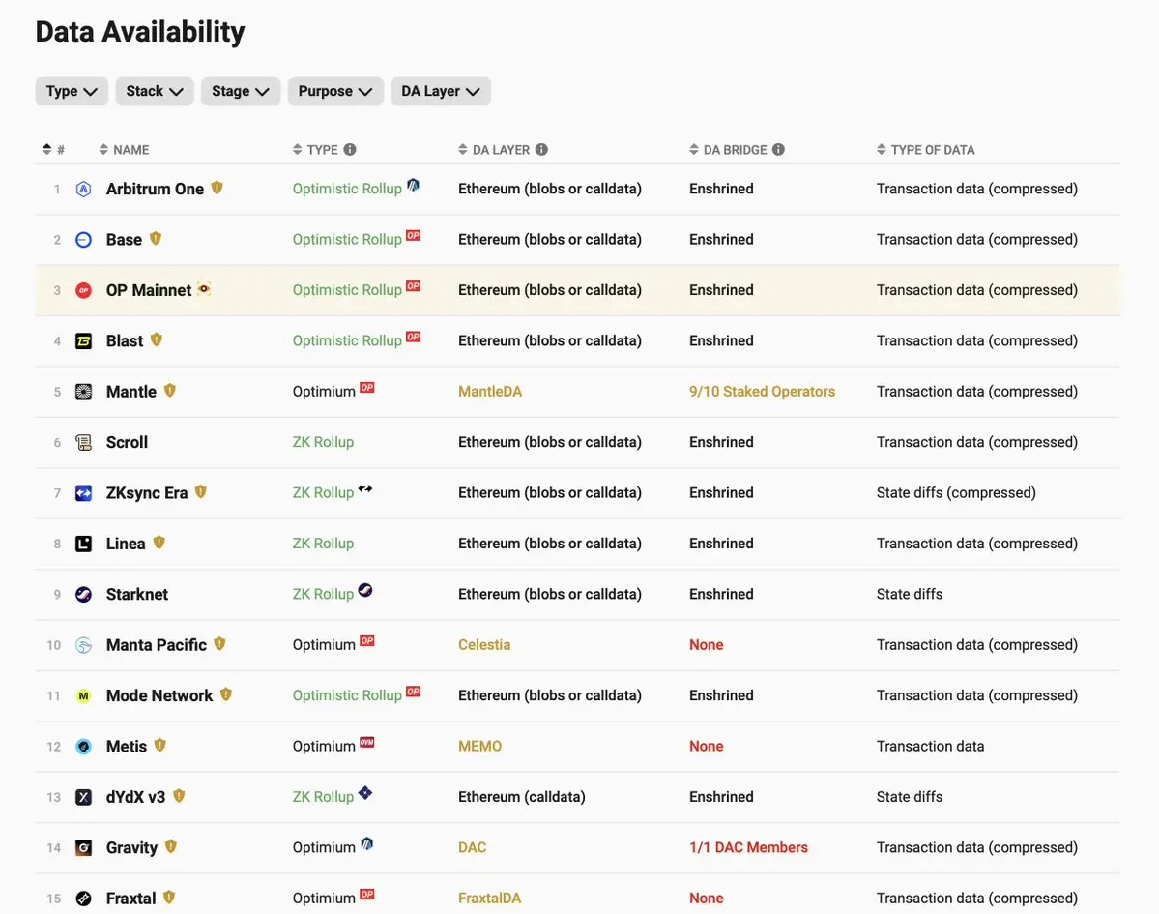Viewport: 1159px width, 914px height.
Task: Click the Scroll logo icon
Action: (83, 442)
